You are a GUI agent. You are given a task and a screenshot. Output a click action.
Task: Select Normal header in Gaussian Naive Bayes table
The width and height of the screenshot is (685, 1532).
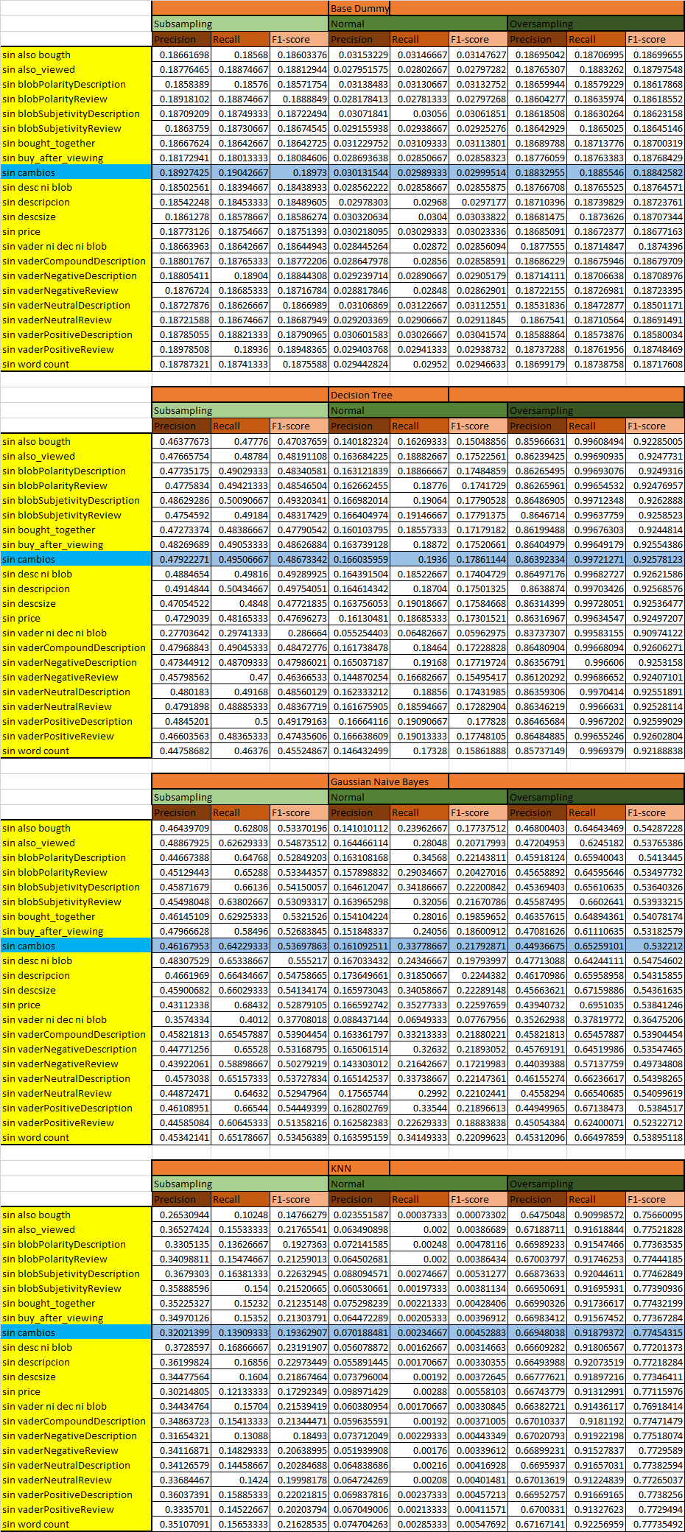coord(418,798)
